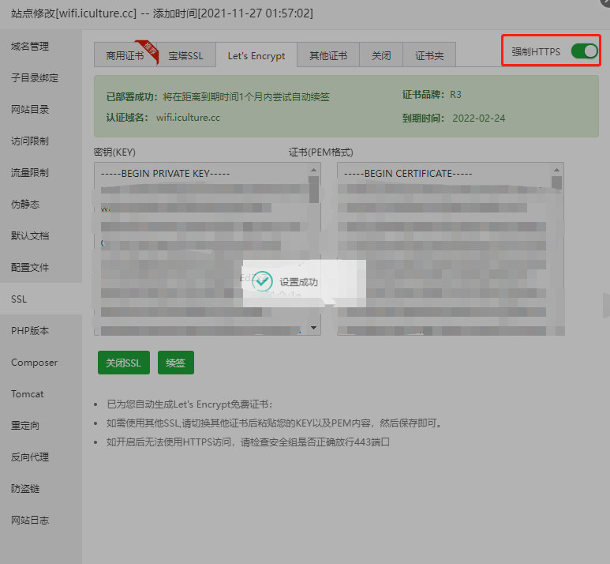Open 域名管理 in sidebar
Image resolution: width=610 pixels, height=564 pixels.
pyautogui.click(x=30, y=47)
